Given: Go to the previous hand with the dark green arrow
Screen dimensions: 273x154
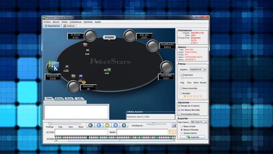Looking at the screenshot, I should click(x=90, y=125).
